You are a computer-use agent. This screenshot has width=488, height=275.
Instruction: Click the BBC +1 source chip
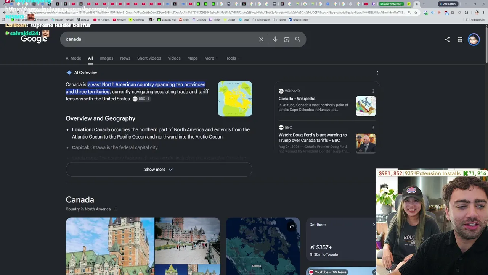pos(141,99)
